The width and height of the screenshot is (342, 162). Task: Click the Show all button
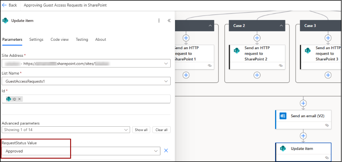coord(141,130)
